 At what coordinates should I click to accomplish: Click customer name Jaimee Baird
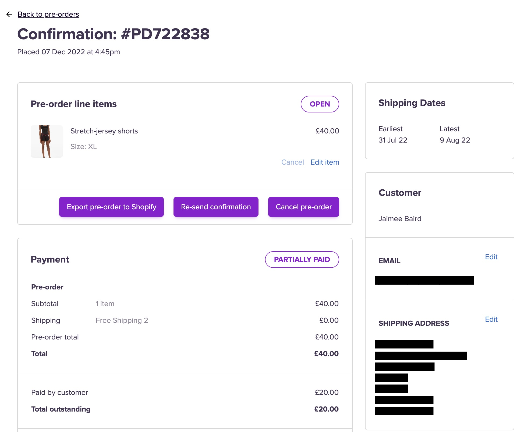coord(400,219)
